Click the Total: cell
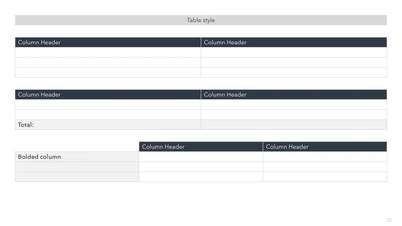The width and height of the screenshot is (402, 226). pos(108,125)
